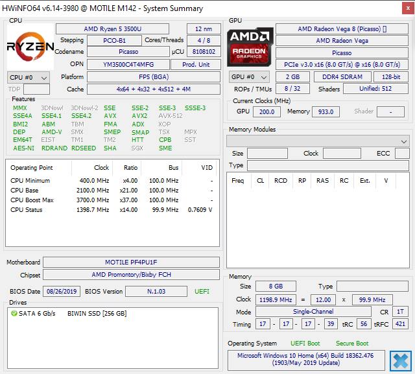
Task: Click the 8108102 microcode value
Action: tap(204, 52)
